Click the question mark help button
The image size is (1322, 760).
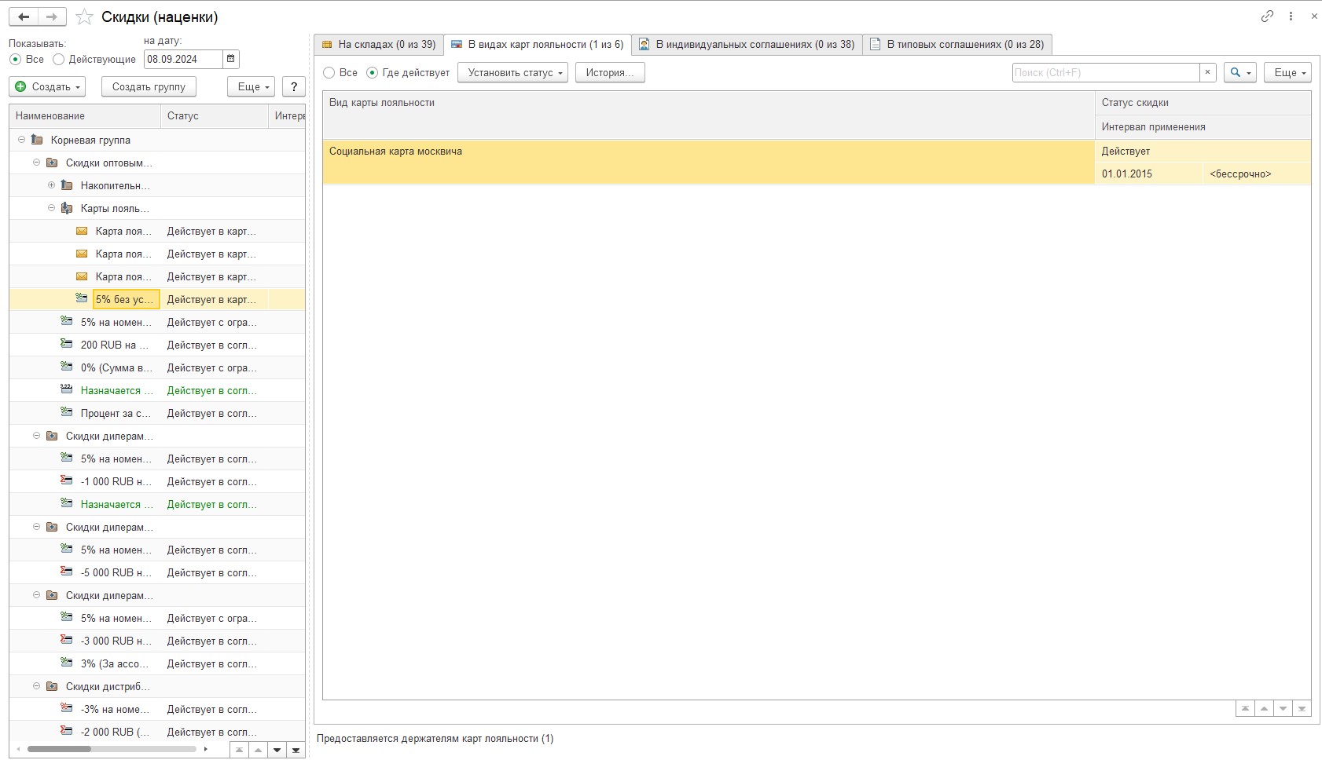293,86
